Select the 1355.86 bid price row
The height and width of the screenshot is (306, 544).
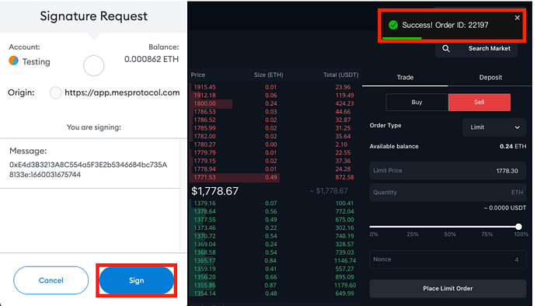pyautogui.click(x=275, y=286)
